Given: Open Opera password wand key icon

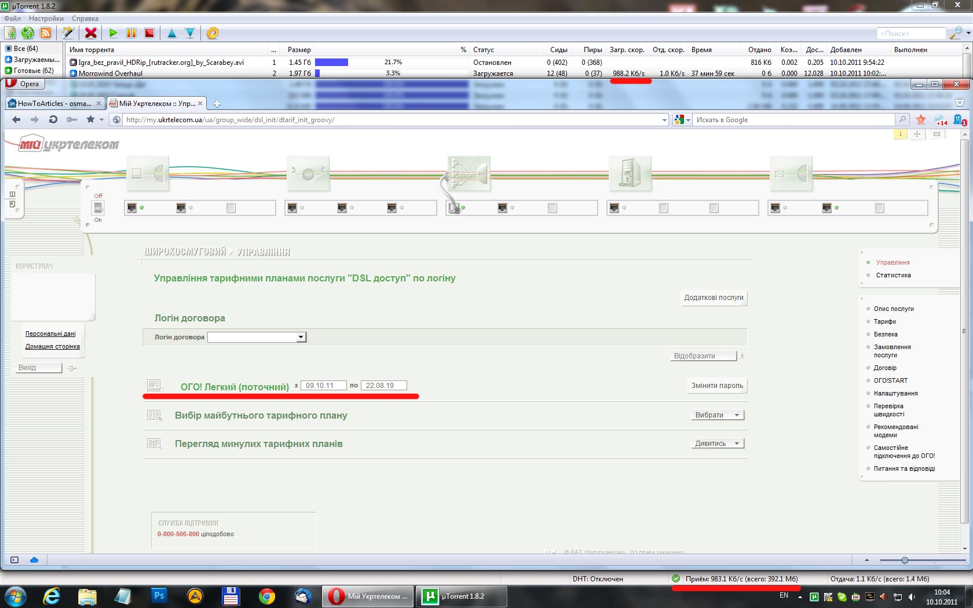Looking at the screenshot, I should tap(72, 119).
